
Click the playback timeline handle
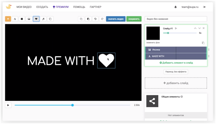[73, 105]
